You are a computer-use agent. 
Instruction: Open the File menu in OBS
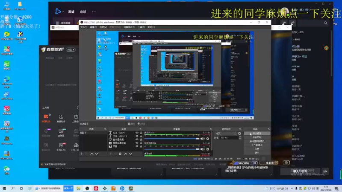(83, 27)
